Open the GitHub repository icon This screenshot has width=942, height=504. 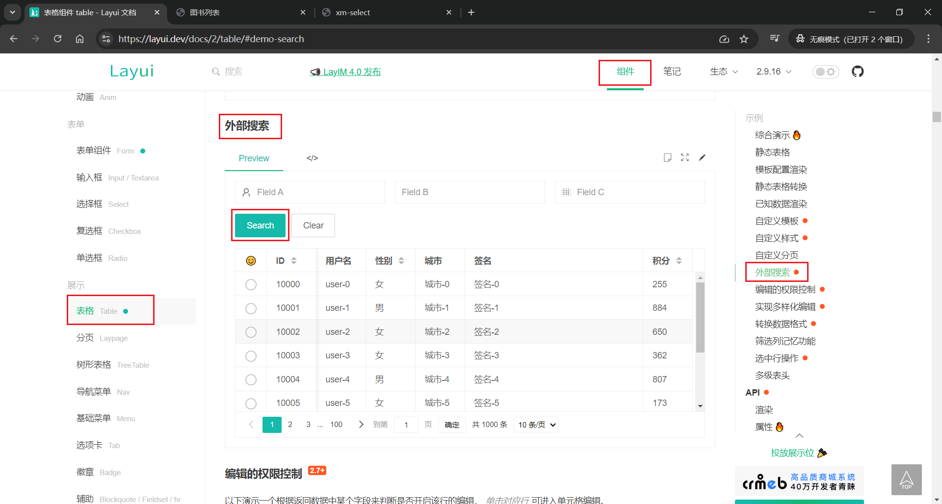(858, 72)
